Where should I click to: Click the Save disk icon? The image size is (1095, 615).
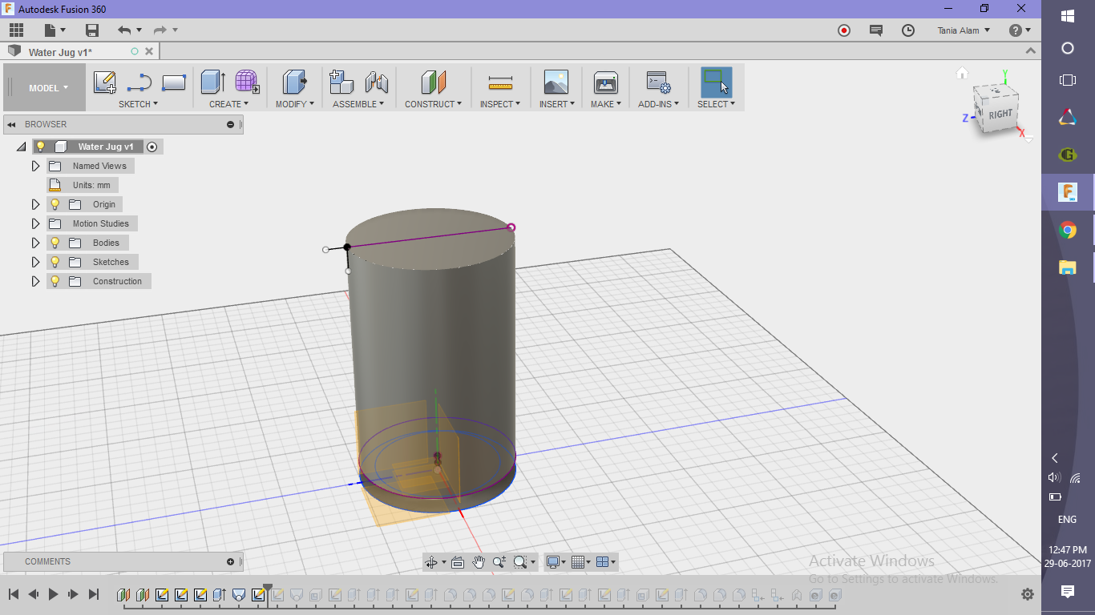click(x=92, y=30)
